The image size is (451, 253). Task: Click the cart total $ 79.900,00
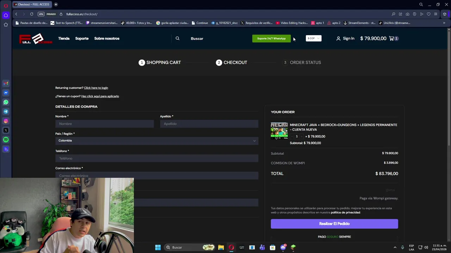pyautogui.click(x=373, y=38)
